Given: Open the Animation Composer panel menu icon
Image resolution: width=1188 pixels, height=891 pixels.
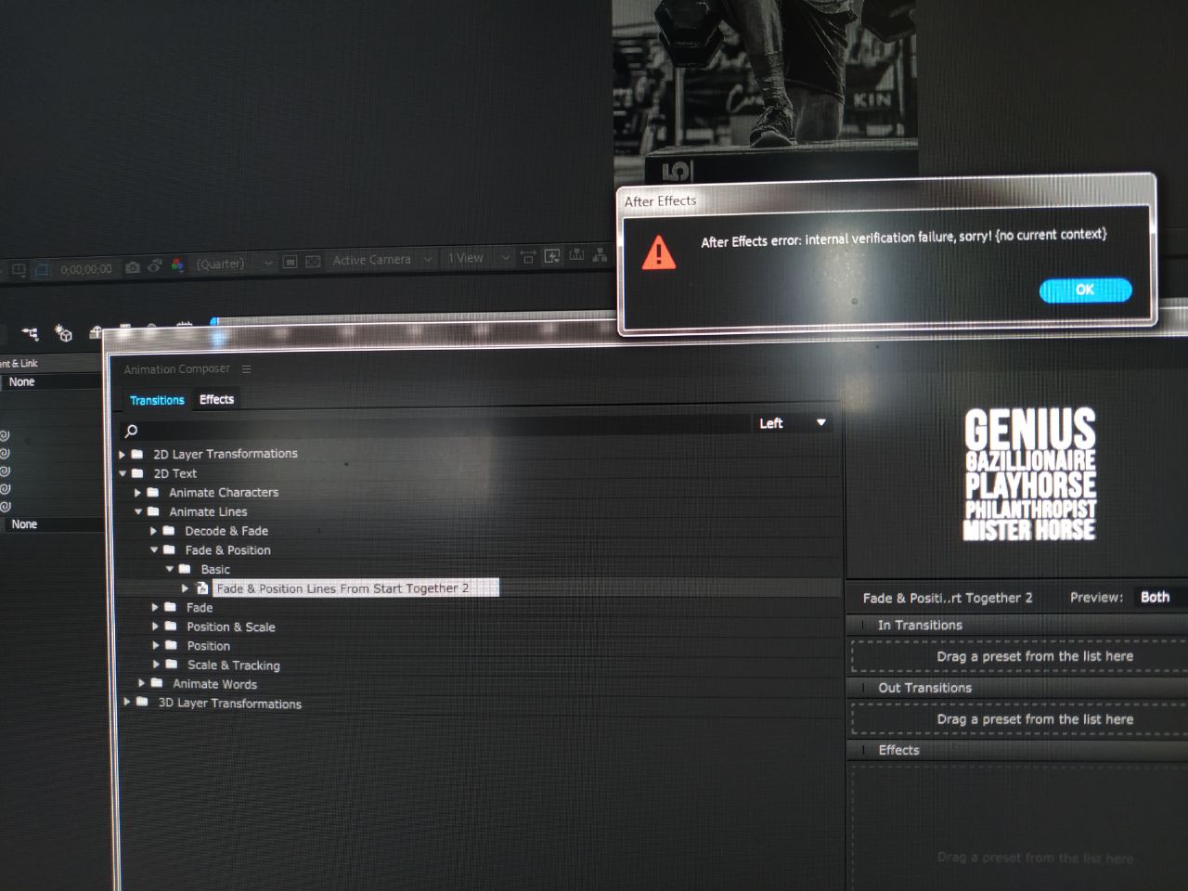Looking at the screenshot, I should 246,369.
